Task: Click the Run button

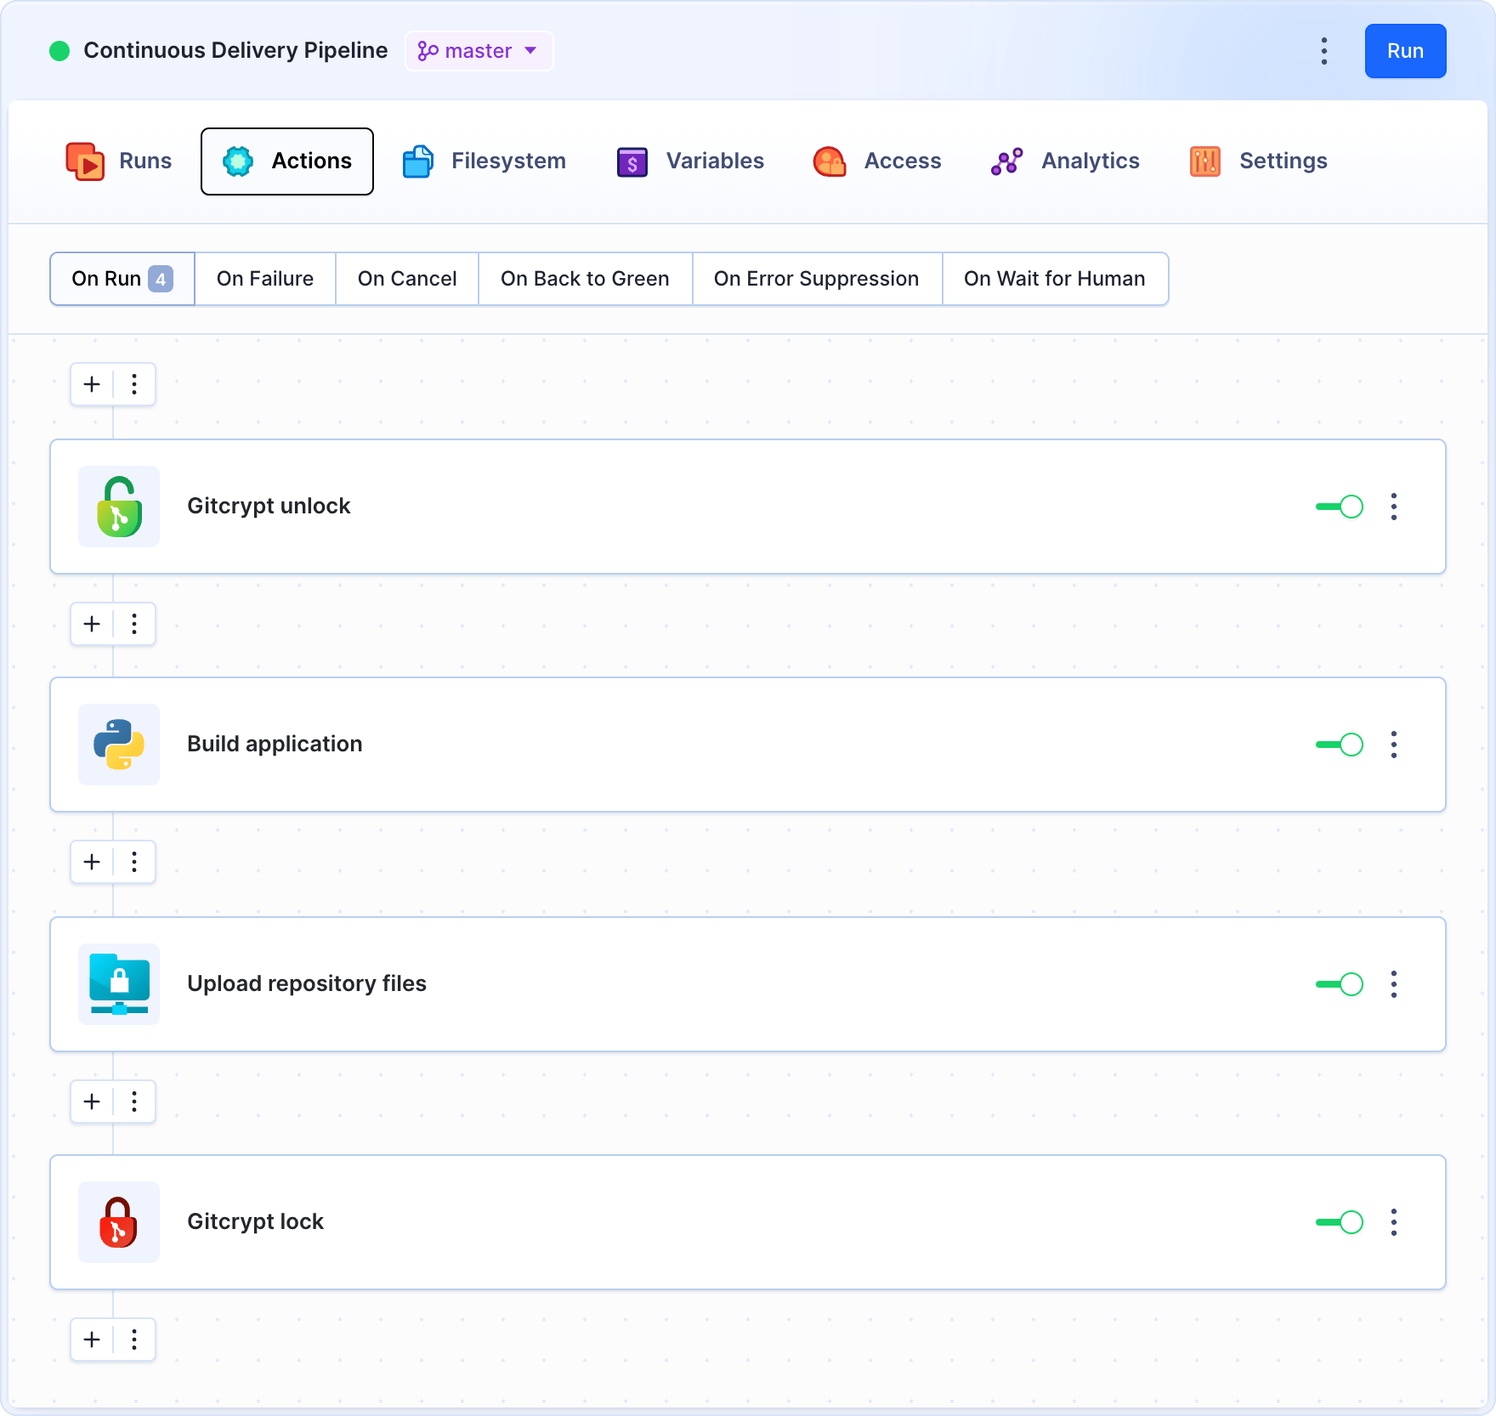Action: click(x=1405, y=51)
